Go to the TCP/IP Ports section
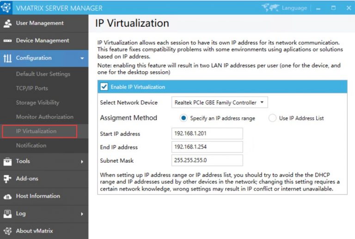Viewport: 355px width, 239px height. [x=32, y=88]
